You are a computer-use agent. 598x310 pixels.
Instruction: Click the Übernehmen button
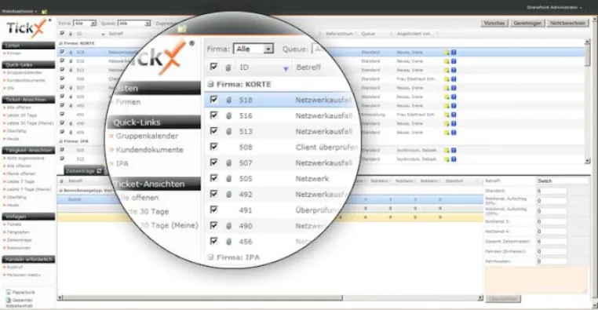[x=503, y=299]
